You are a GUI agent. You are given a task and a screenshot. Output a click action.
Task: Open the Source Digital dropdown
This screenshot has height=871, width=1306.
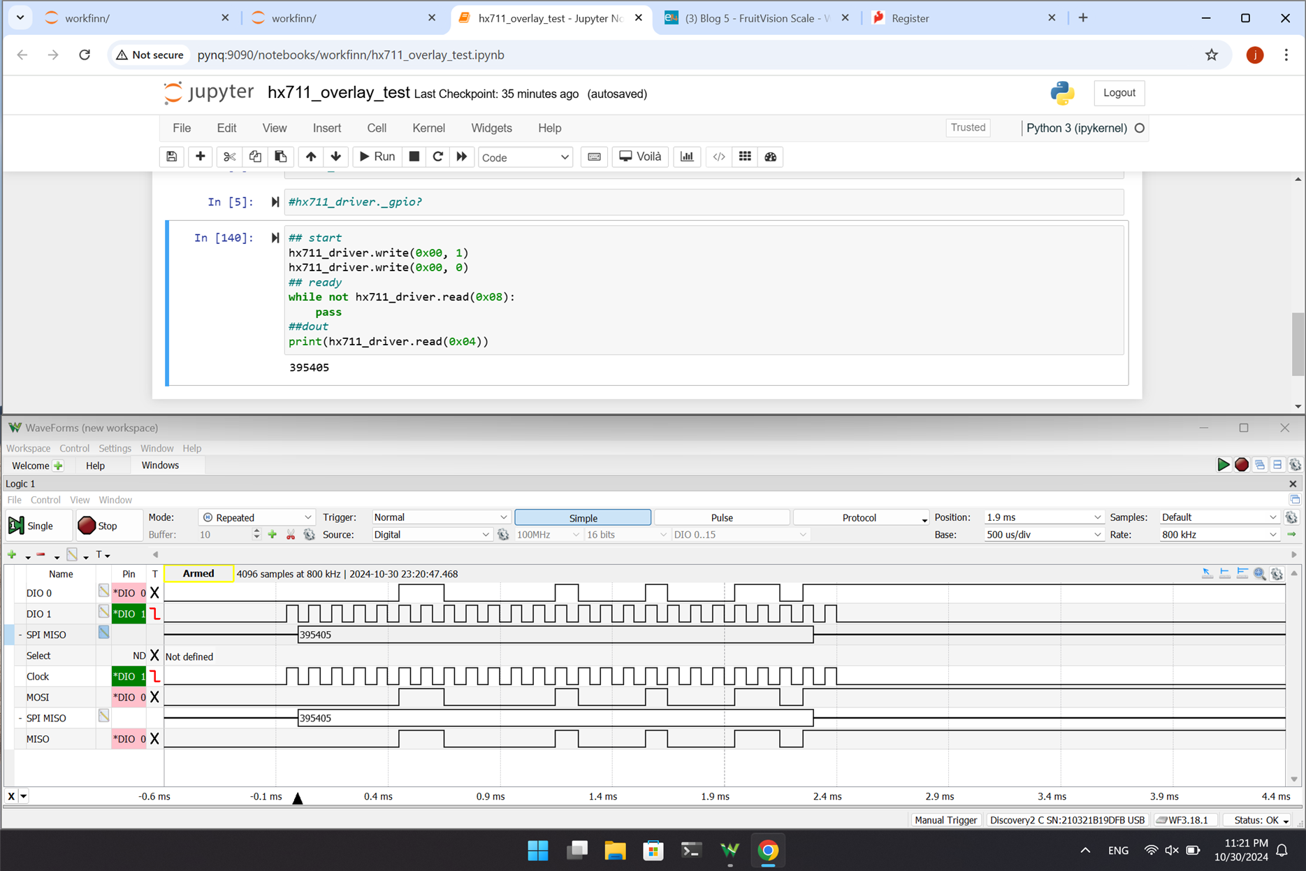tap(431, 535)
